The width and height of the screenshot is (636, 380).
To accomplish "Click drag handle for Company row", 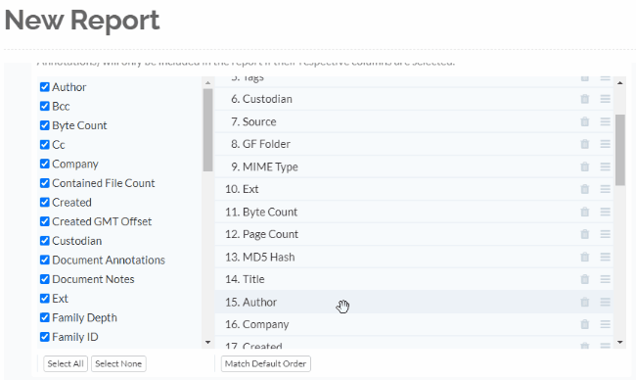I will [x=605, y=324].
